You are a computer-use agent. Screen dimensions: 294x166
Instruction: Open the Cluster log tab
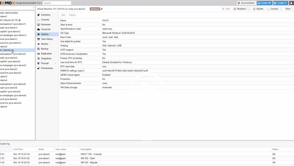pos(5,144)
